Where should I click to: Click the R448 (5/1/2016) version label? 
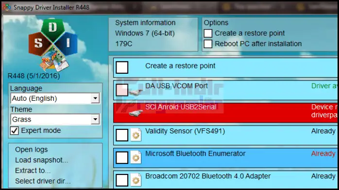click(34, 76)
